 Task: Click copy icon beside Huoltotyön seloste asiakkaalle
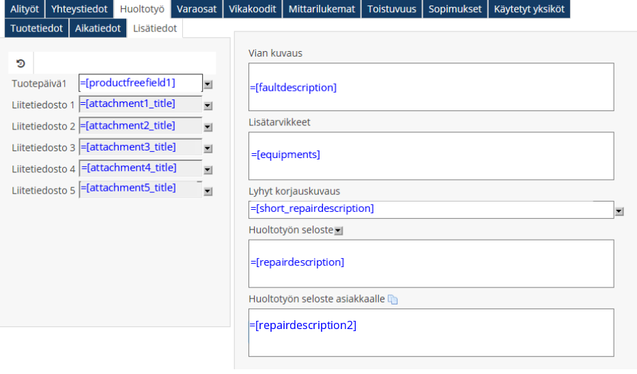pyautogui.click(x=393, y=299)
